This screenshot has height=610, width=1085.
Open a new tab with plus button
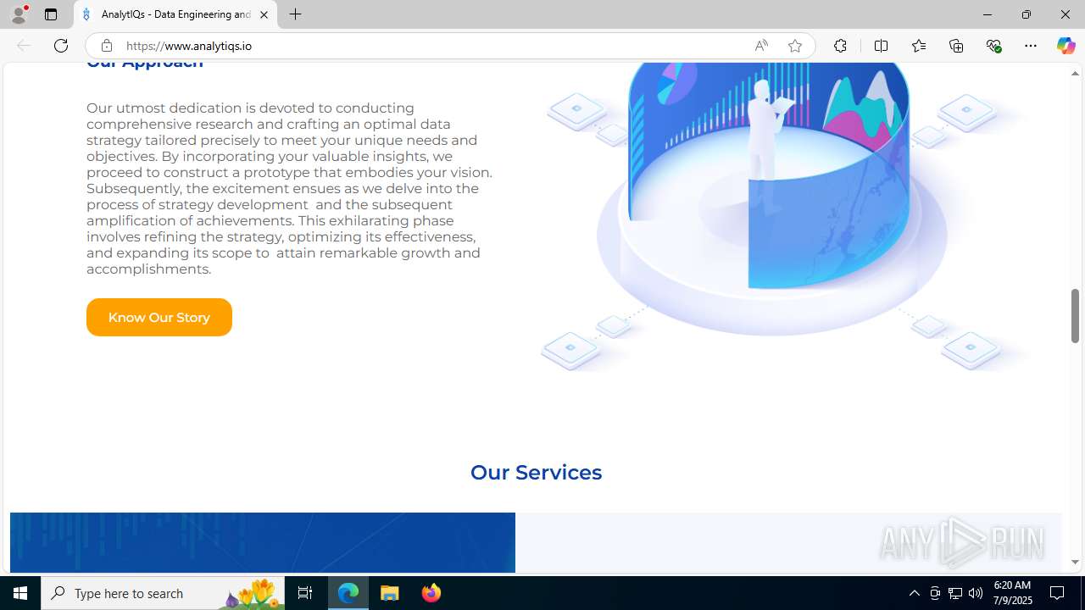(x=295, y=14)
